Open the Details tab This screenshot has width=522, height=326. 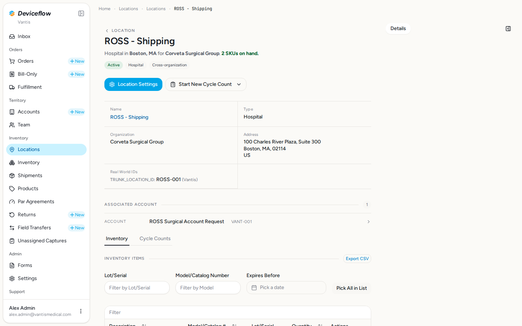pyautogui.click(x=398, y=29)
